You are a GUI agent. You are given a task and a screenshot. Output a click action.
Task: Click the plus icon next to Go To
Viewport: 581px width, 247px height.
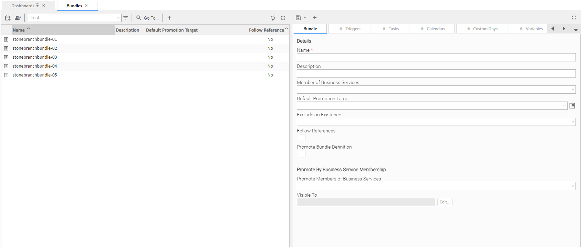coord(169,18)
